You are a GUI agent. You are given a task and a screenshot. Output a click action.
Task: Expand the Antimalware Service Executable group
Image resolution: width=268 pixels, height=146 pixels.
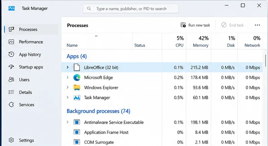click(68, 122)
